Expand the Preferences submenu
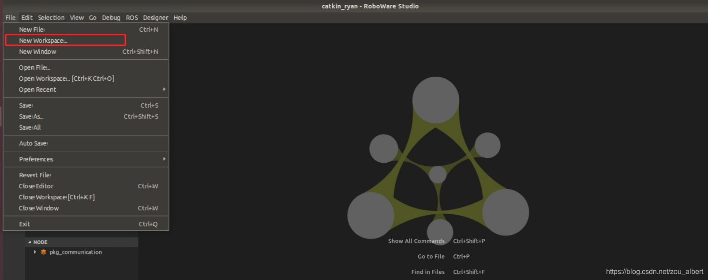 [x=86, y=159]
